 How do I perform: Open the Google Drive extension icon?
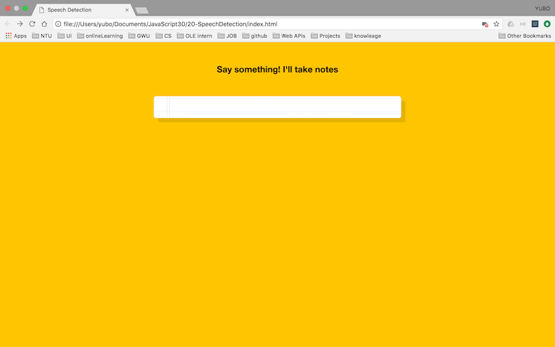coord(510,23)
